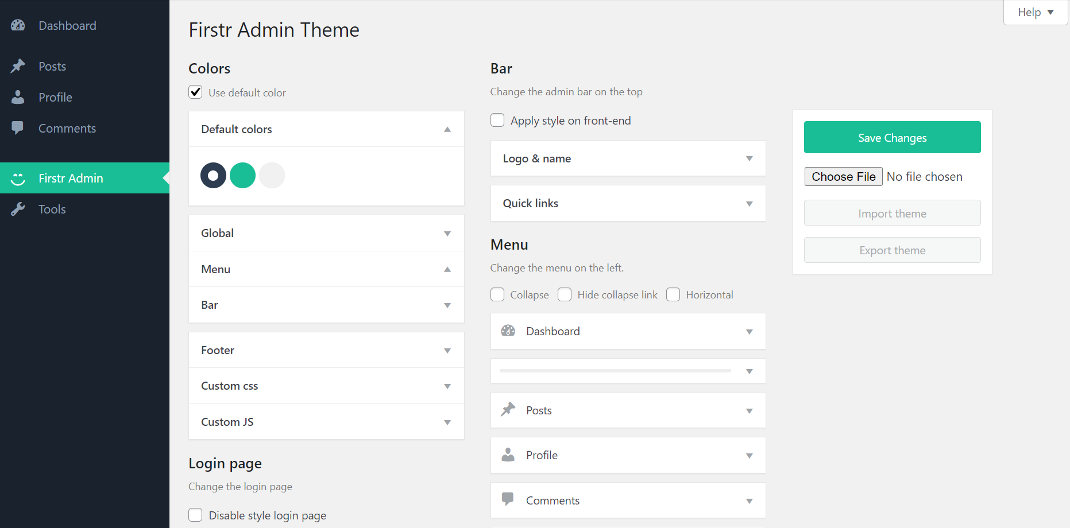Click the palette icon on Dashboard menu row
Screen dimensions: 1070x528
508,331
